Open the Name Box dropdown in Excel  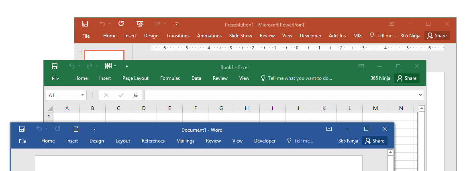[82, 95]
